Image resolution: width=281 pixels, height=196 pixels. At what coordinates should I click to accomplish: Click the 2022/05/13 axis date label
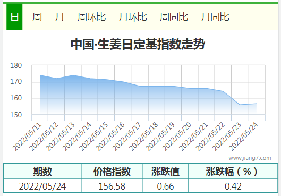61,137
